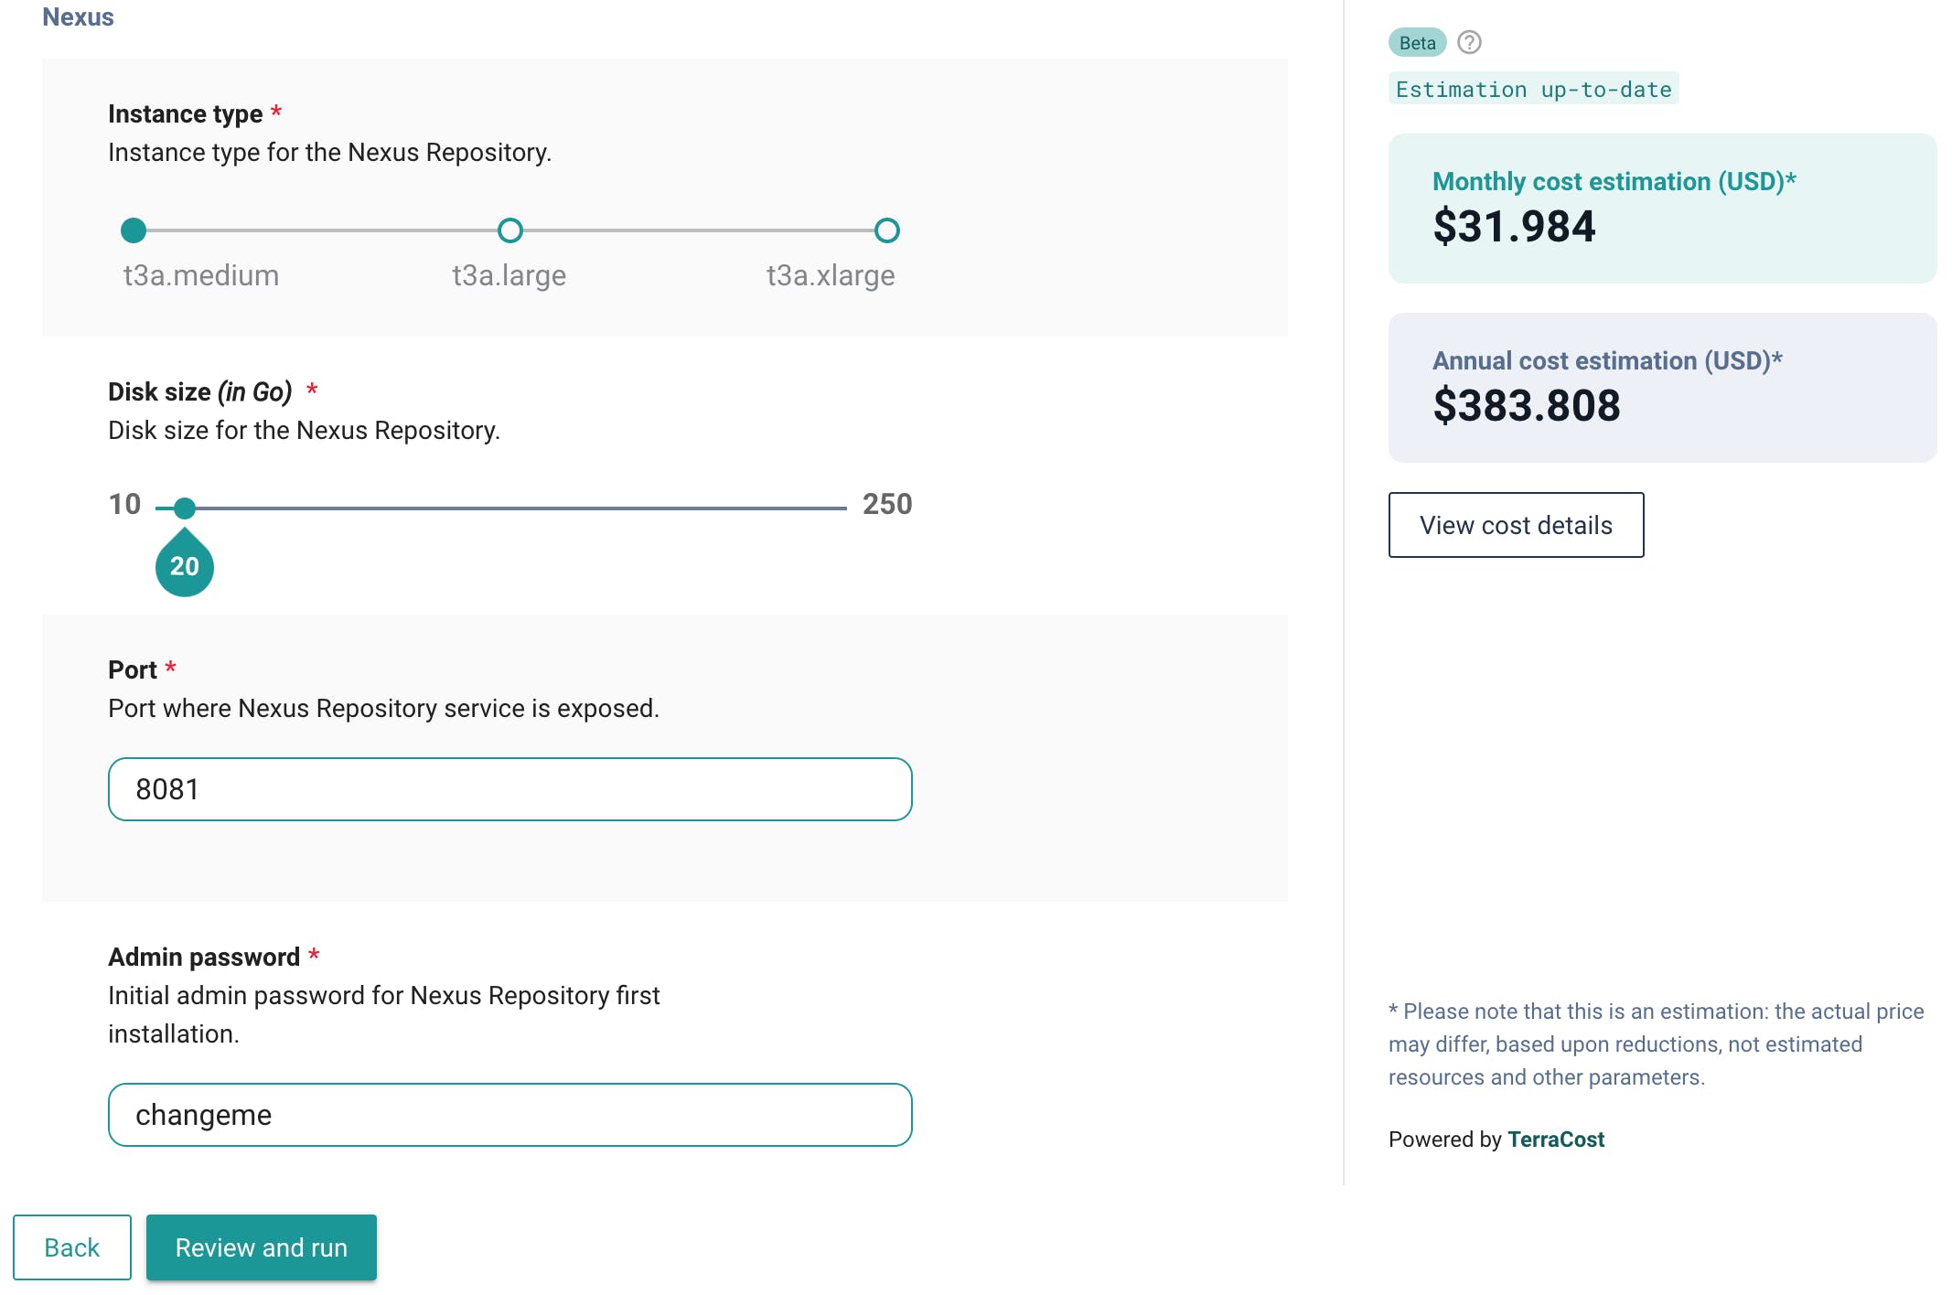Click the t3a.large label
Screen dimensions: 1952x1295
tap(509, 275)
